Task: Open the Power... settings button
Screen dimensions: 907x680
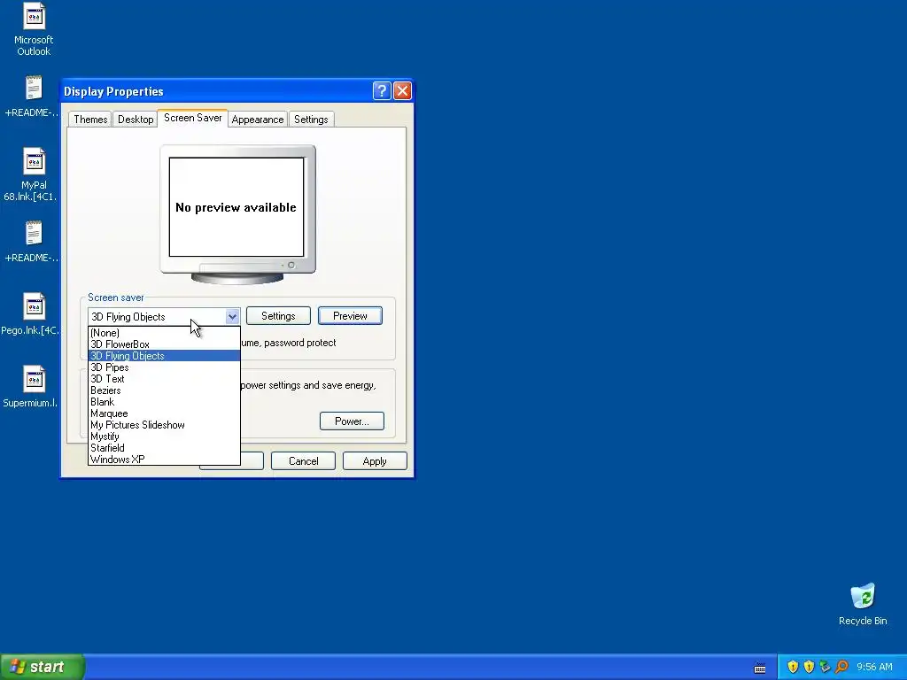Action: click(352, 421)
